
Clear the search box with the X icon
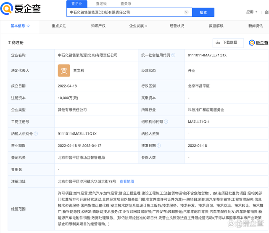click(x=186, y=13)
